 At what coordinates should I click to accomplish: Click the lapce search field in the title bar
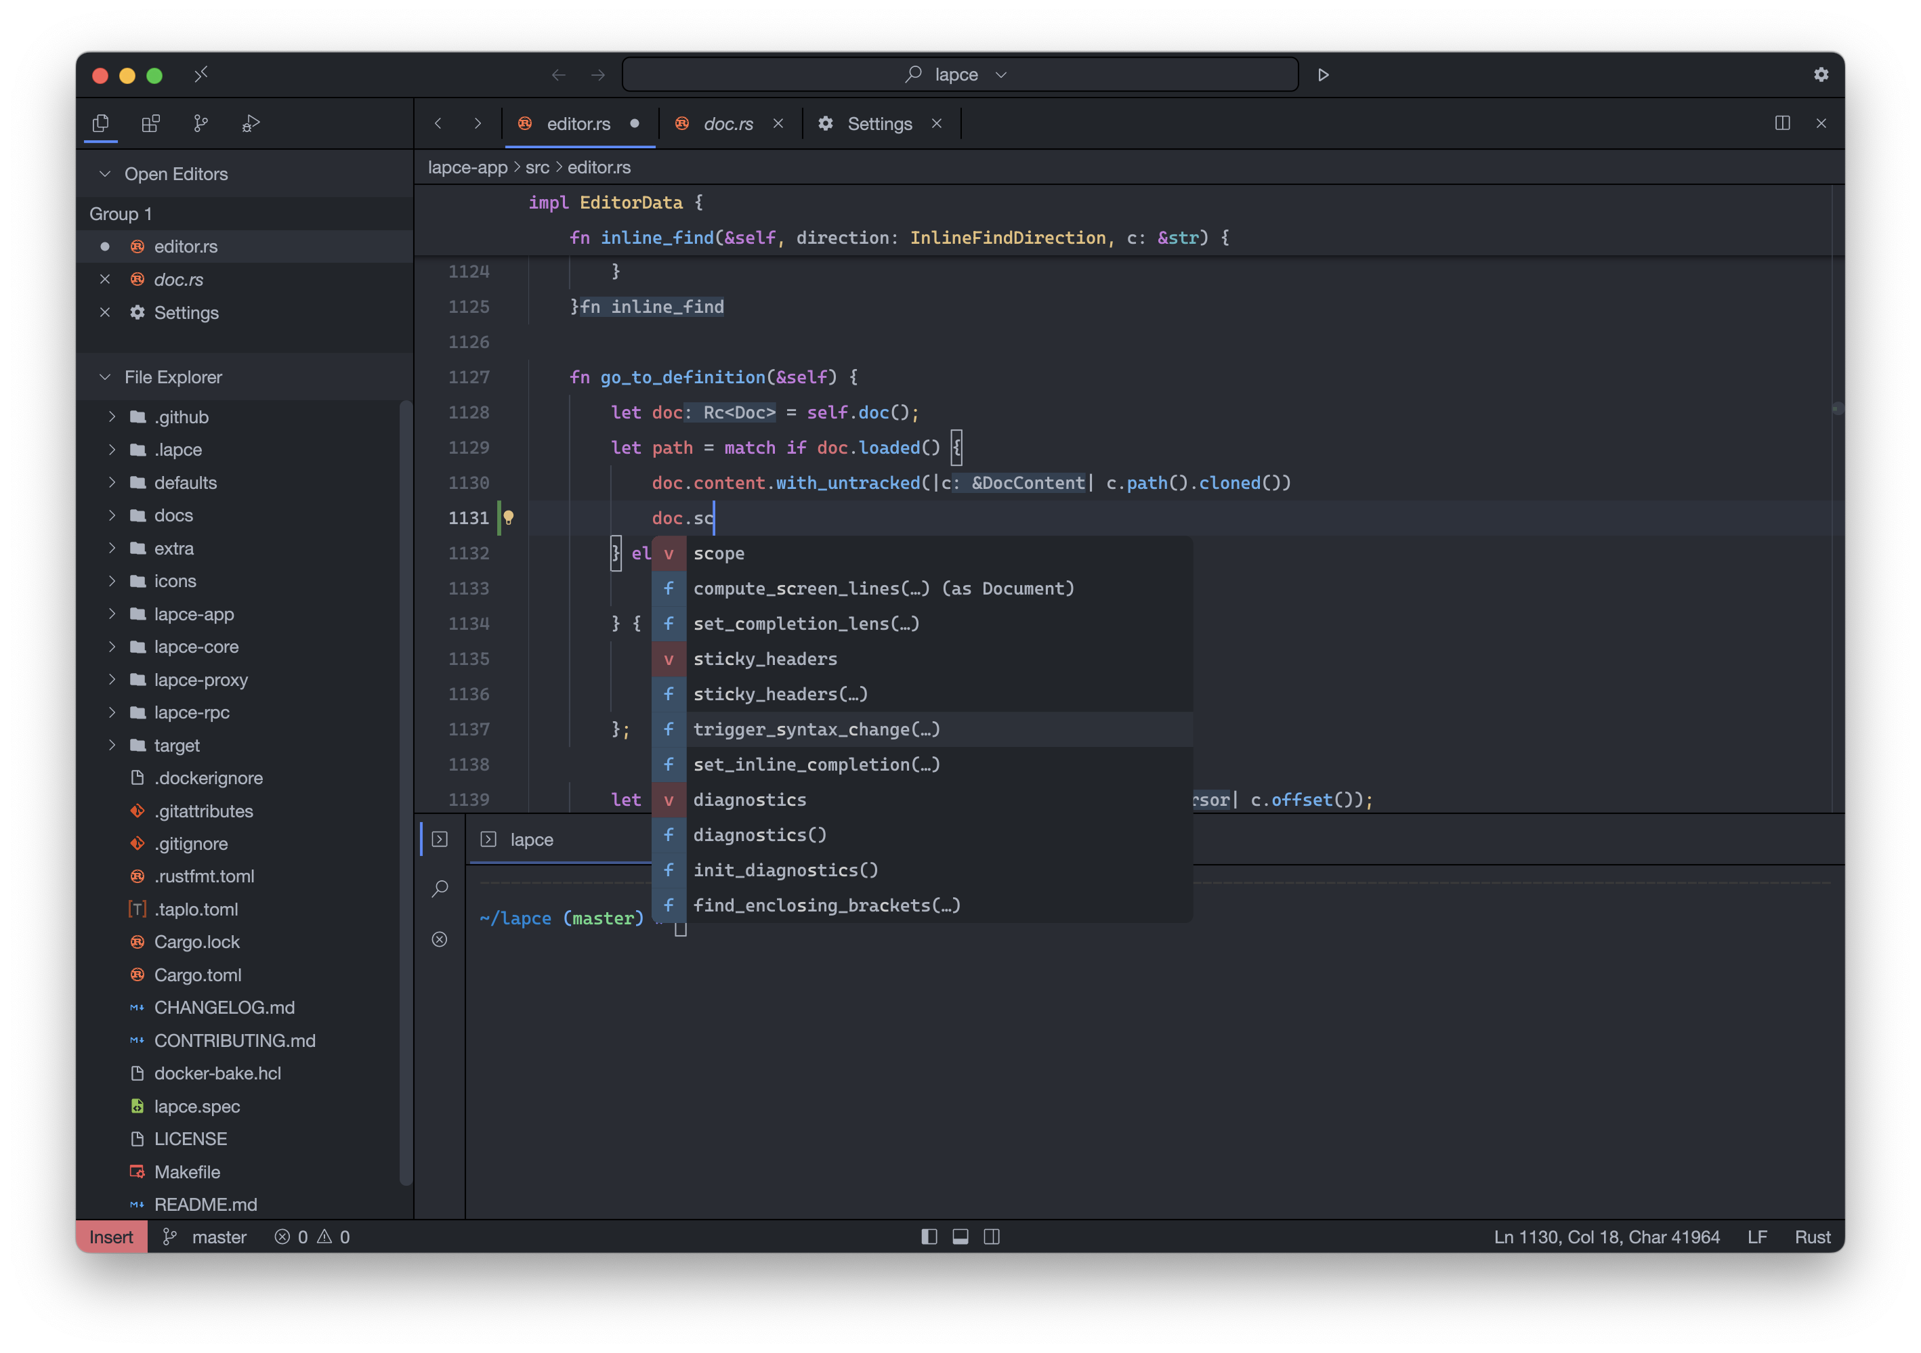pos(958,74)
